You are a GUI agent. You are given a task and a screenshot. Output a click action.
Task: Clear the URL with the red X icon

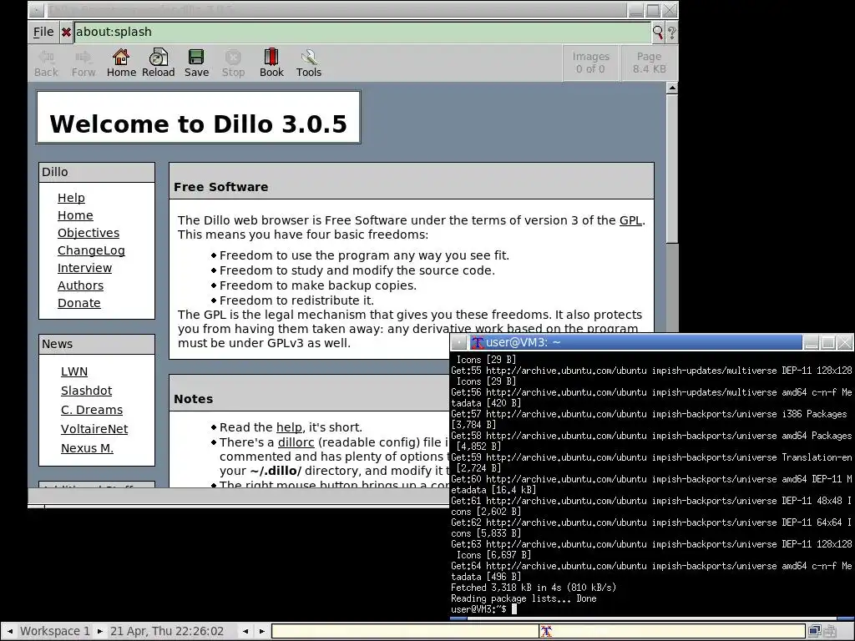(66, 33)
